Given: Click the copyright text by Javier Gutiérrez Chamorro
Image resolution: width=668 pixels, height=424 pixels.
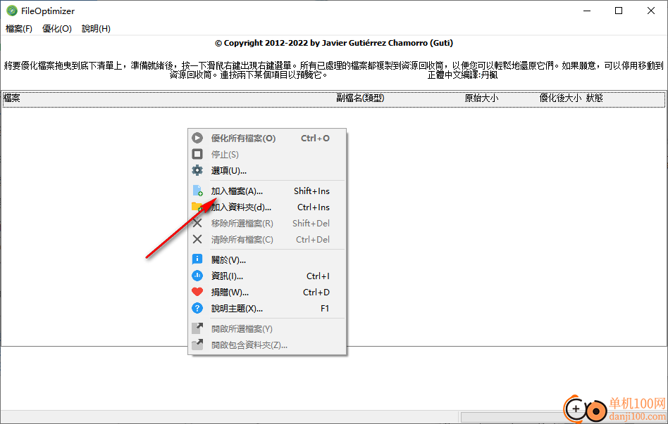Looking at the screenshot, I should pyautogui.click(x=334, y=43).
